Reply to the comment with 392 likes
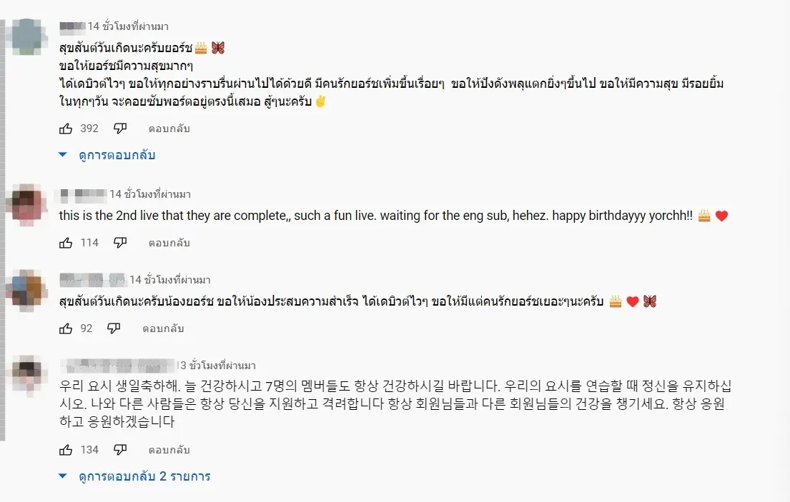This screenshot has width=790, height=502. (169, 129)
